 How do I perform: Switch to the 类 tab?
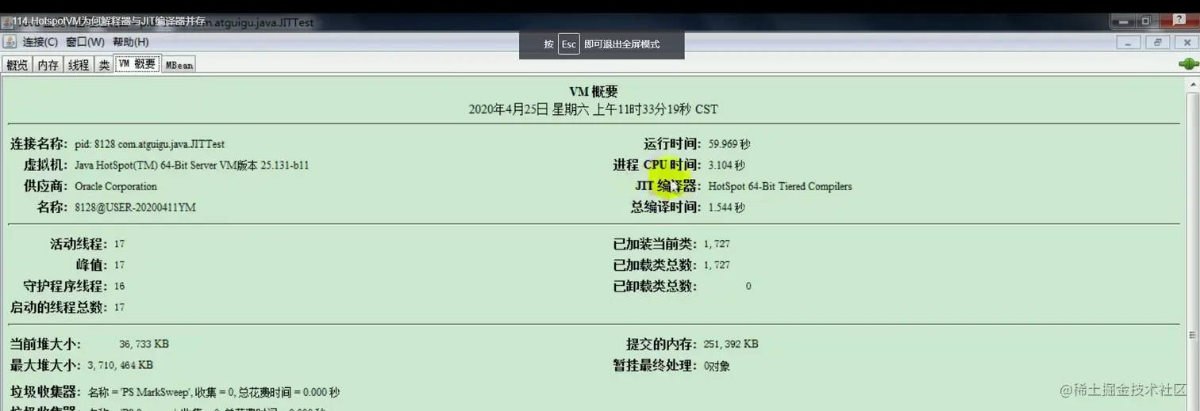click(x=104, y=65)
